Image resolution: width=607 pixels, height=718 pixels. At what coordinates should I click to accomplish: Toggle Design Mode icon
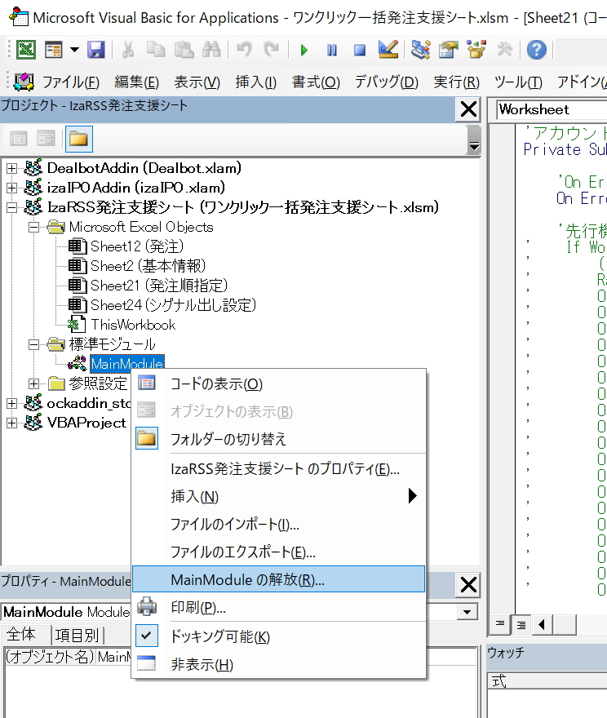pyautogui.click(x=388, y=50)
